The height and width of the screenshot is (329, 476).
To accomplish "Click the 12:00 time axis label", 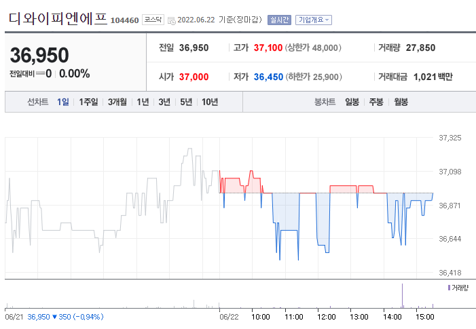I will [x=327, y=317].
